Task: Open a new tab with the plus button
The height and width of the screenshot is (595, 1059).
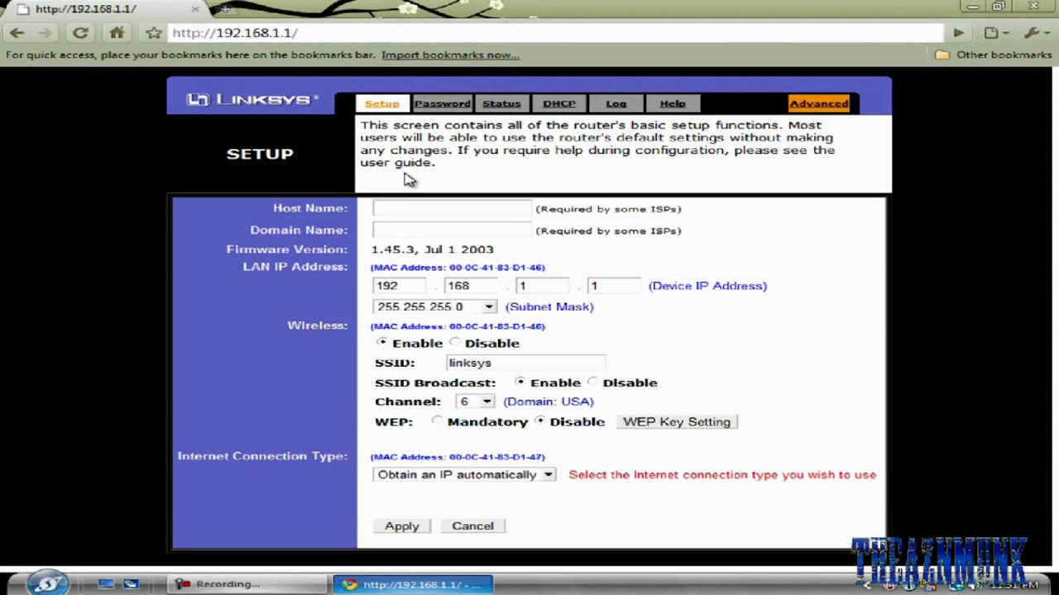Action: point(225,9)
